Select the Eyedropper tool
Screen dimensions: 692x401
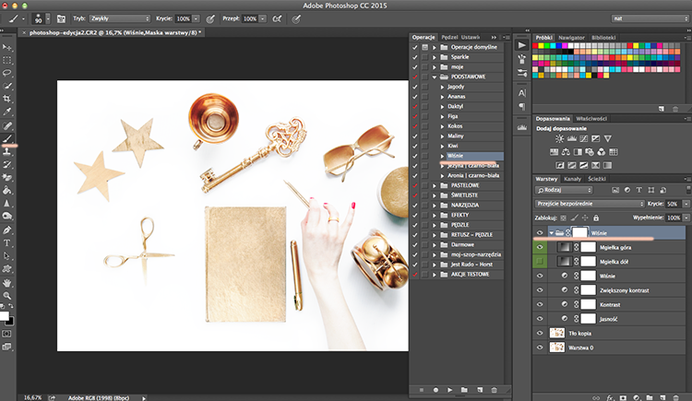pyautogui.click(x=7, y=112)
